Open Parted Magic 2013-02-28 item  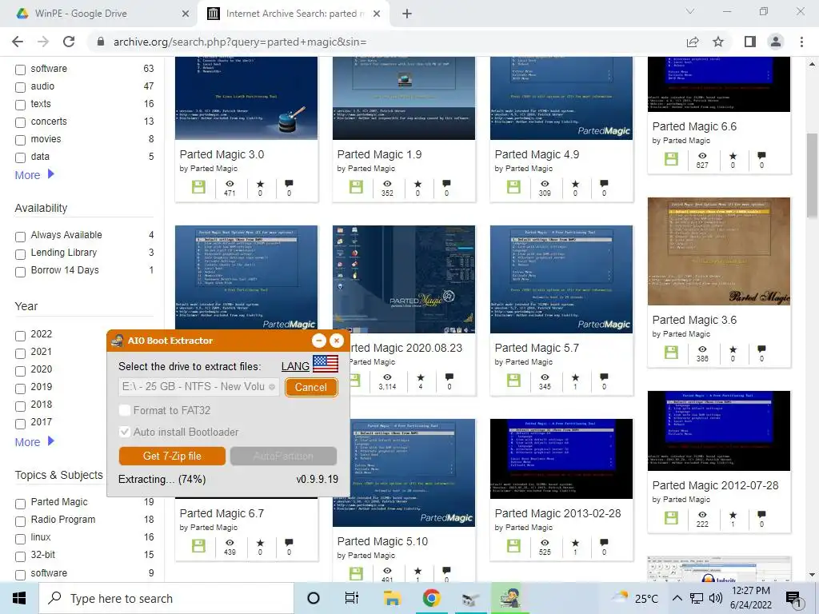[x=557, y=513]
